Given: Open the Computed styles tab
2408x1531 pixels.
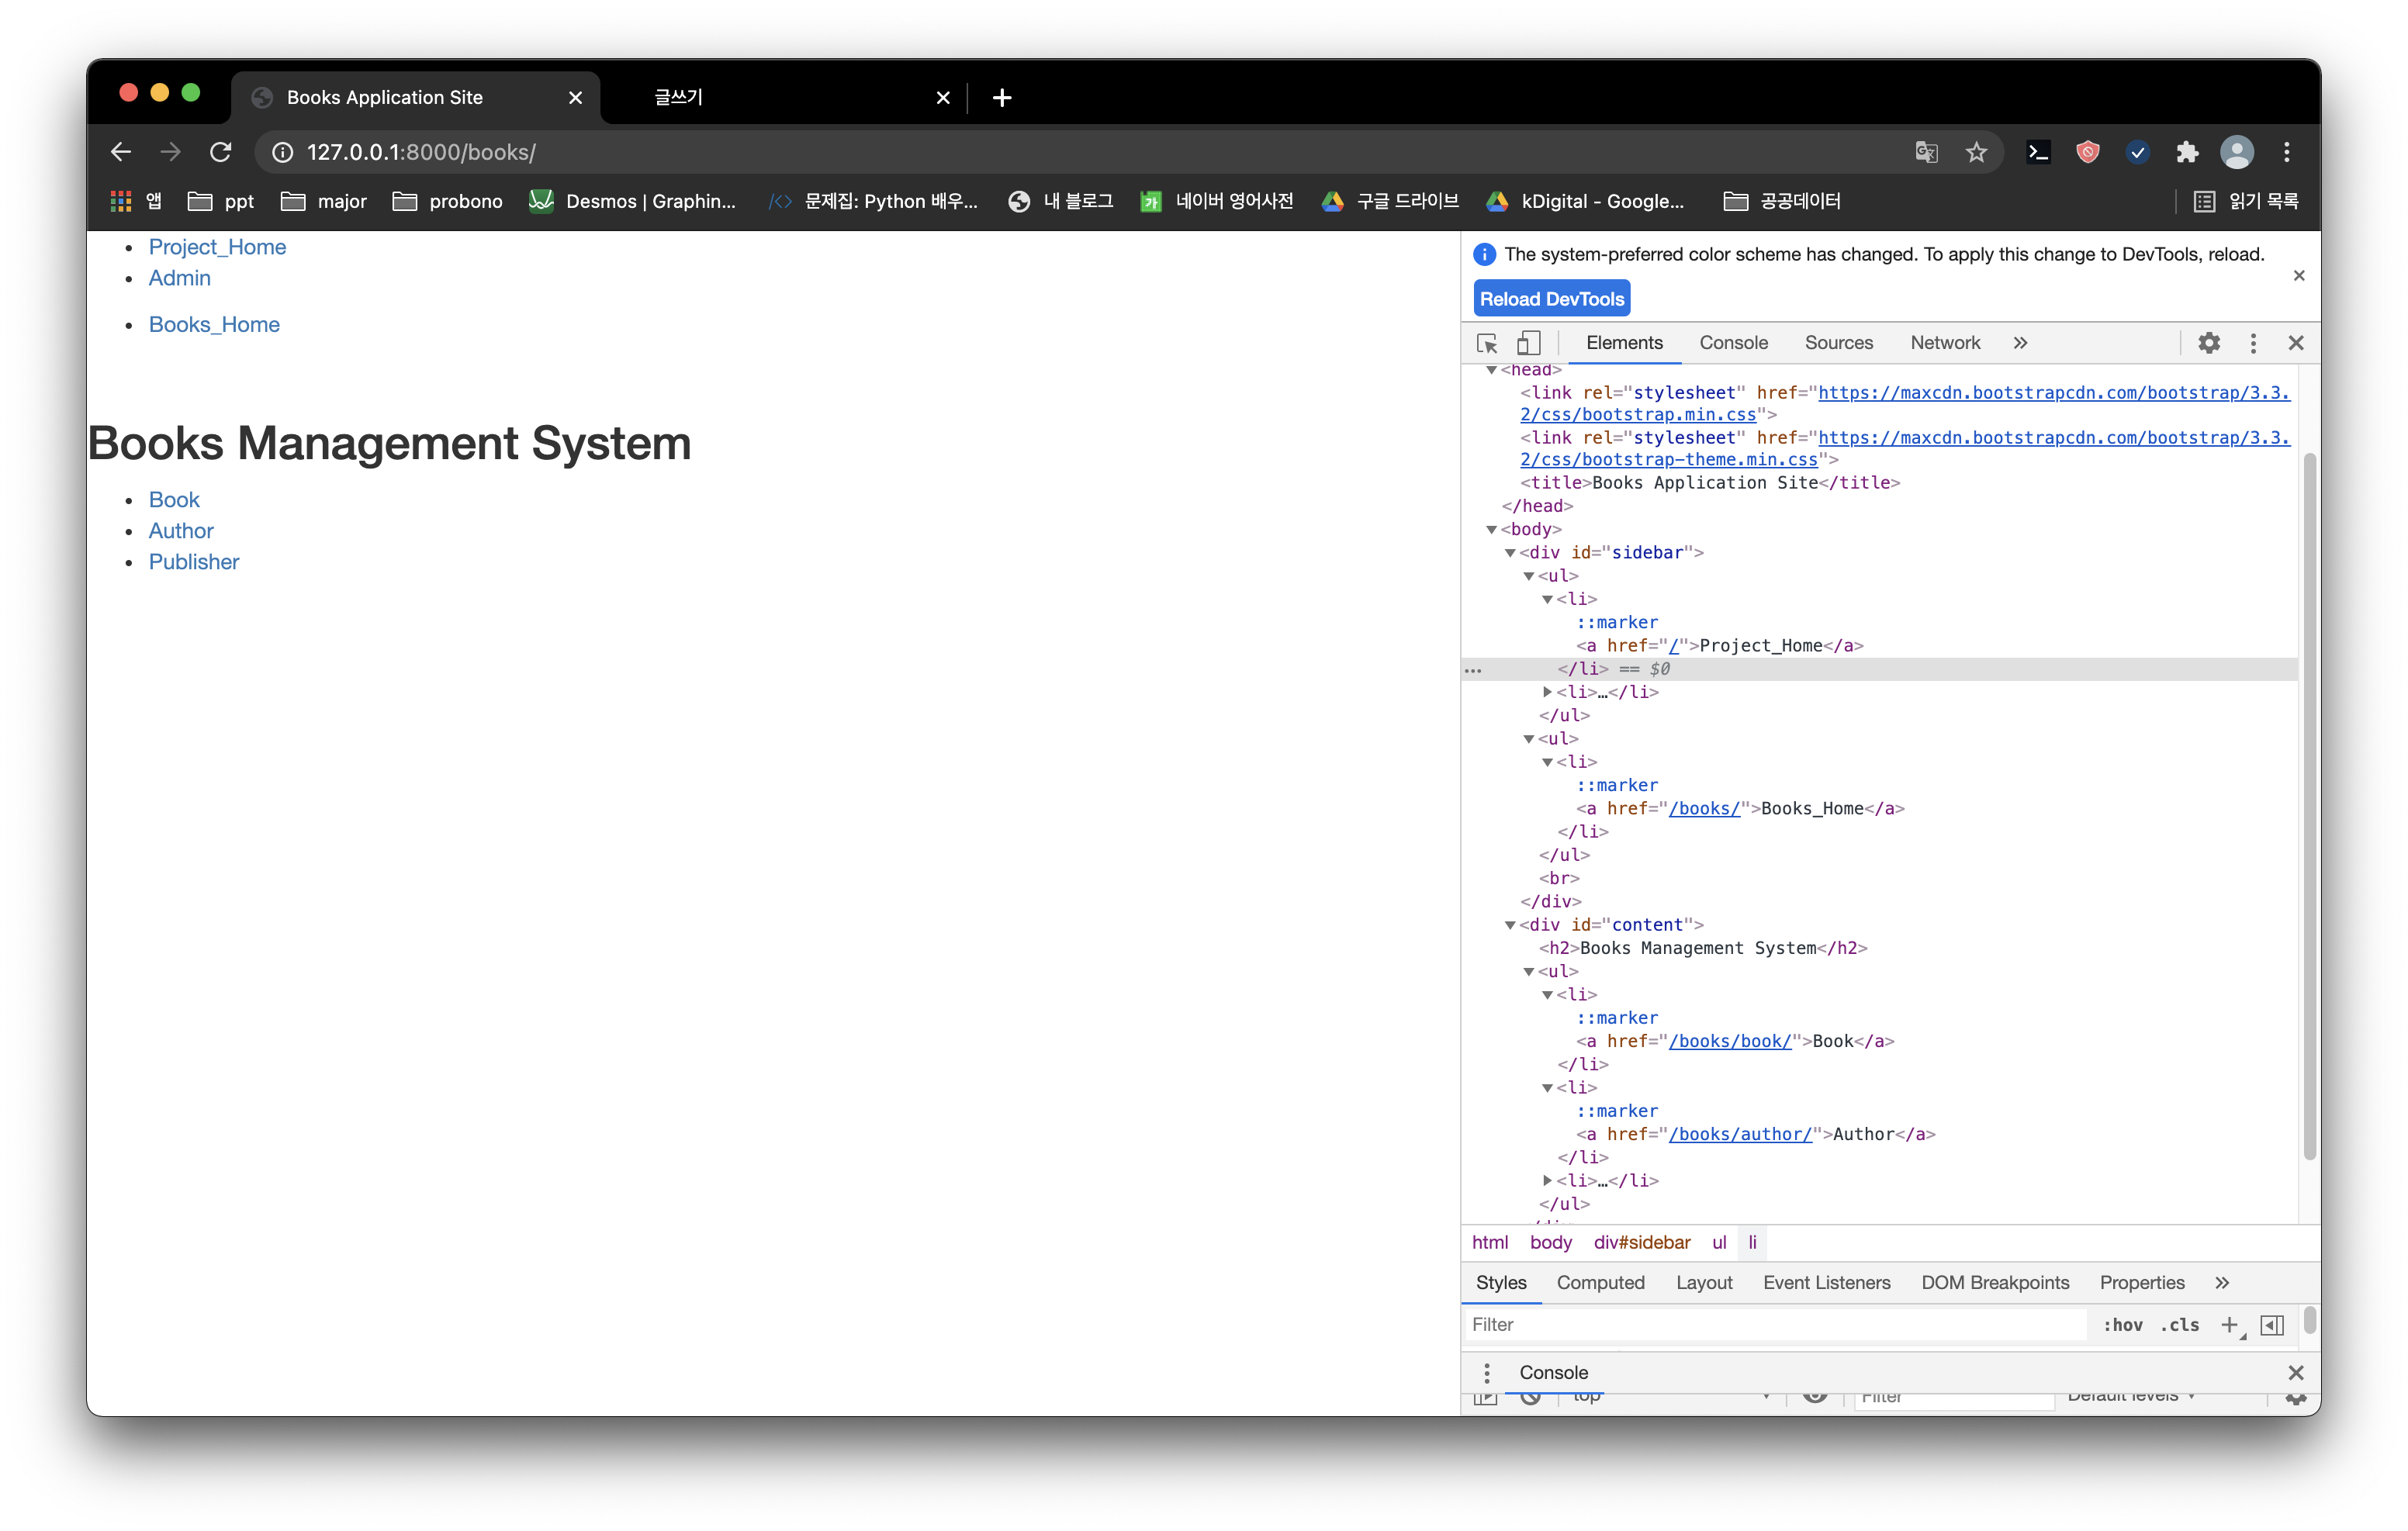Looking at the screenshot, I should pos(1600,1283).
